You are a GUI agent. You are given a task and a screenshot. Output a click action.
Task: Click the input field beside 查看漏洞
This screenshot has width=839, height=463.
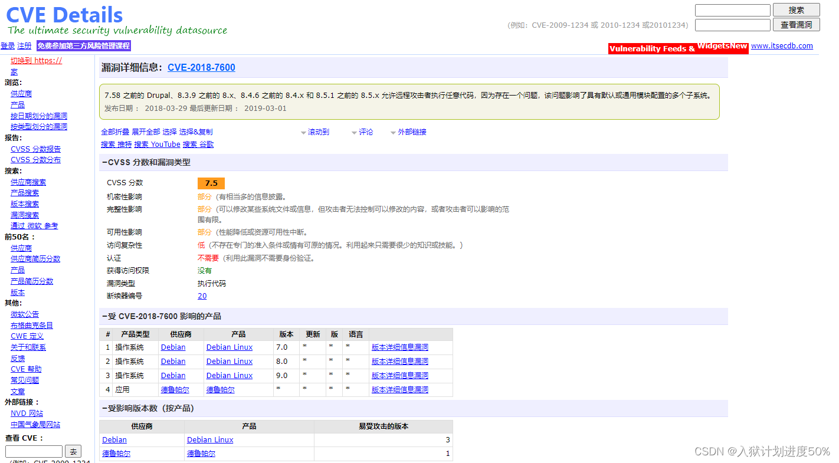732,25
